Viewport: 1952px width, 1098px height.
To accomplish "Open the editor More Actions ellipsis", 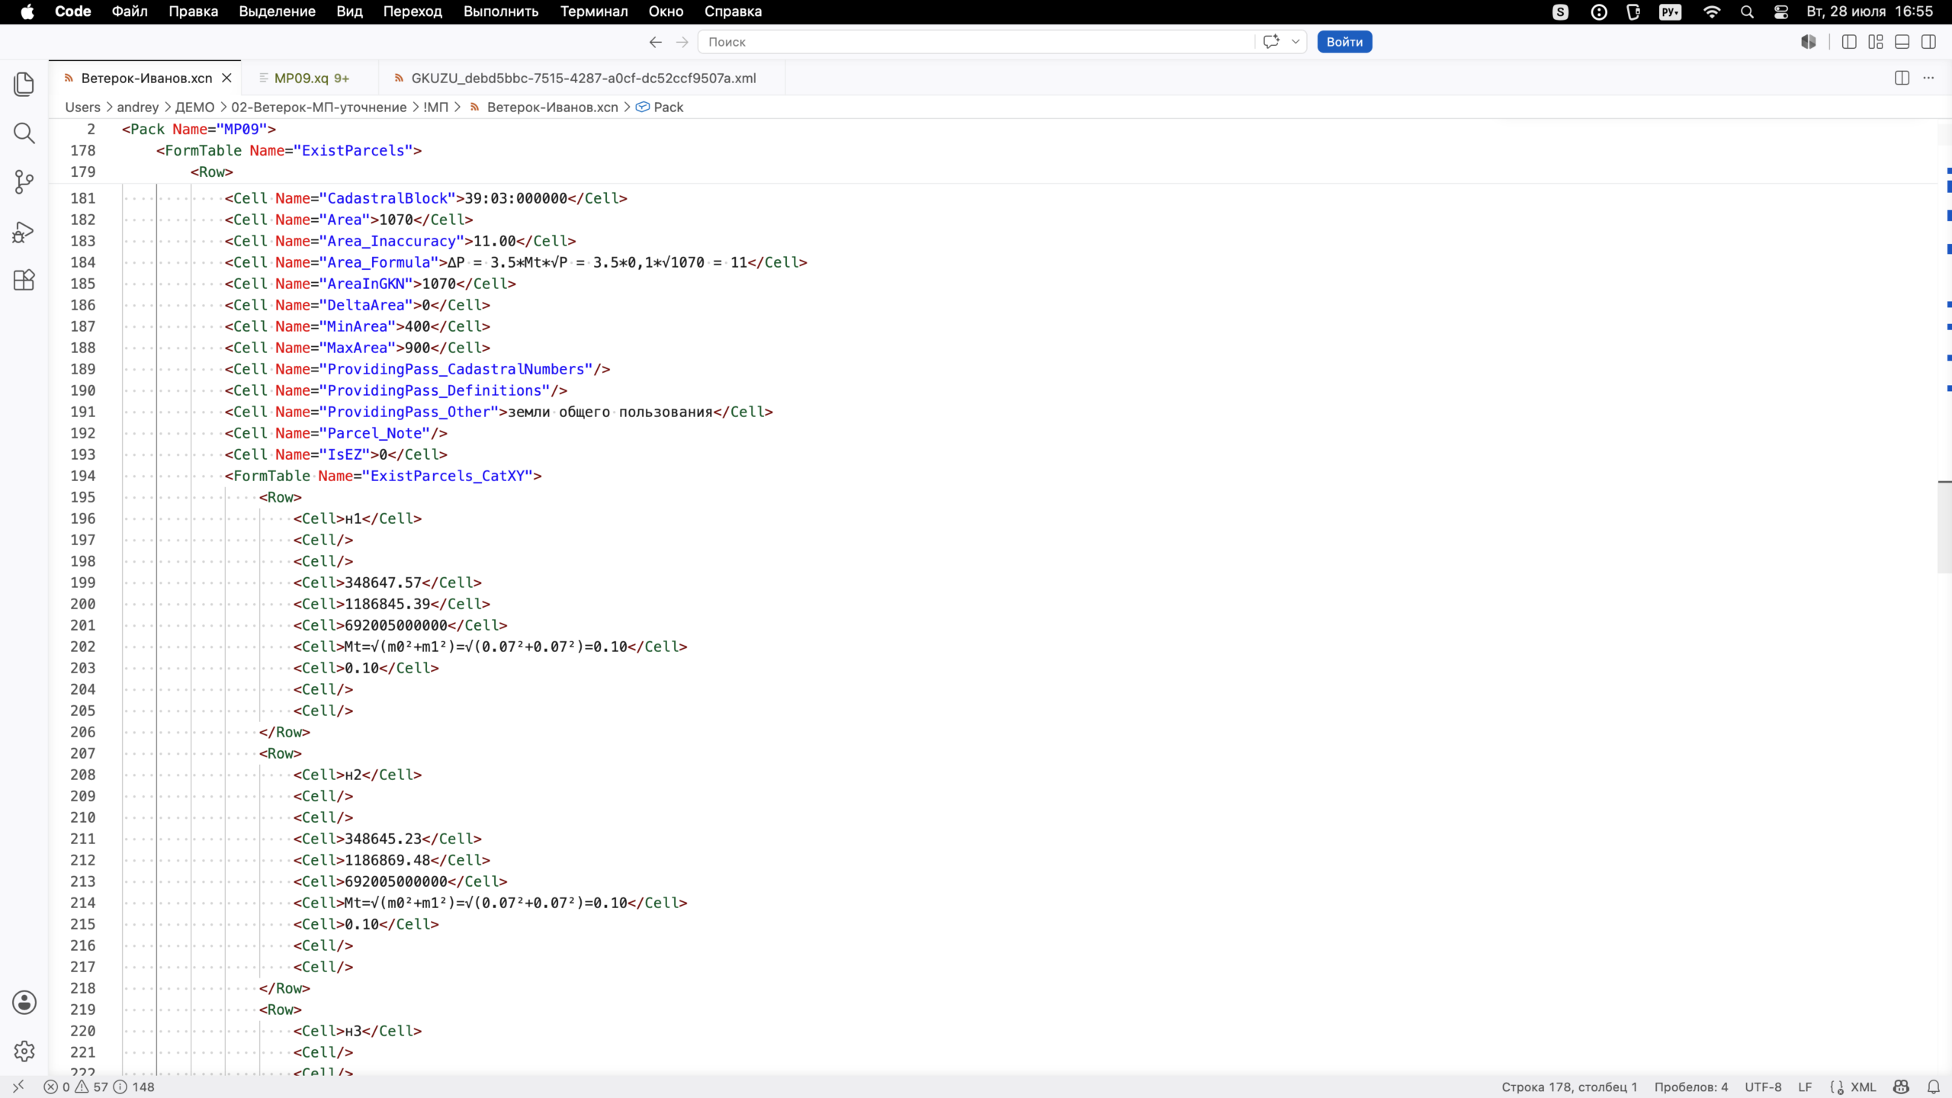I will point(1928,78).
